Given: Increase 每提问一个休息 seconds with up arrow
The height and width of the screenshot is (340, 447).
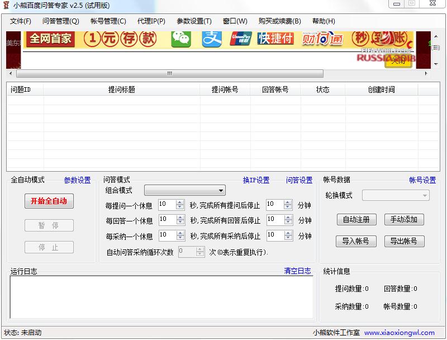Looking at the screenshot, I should [180, 202].
